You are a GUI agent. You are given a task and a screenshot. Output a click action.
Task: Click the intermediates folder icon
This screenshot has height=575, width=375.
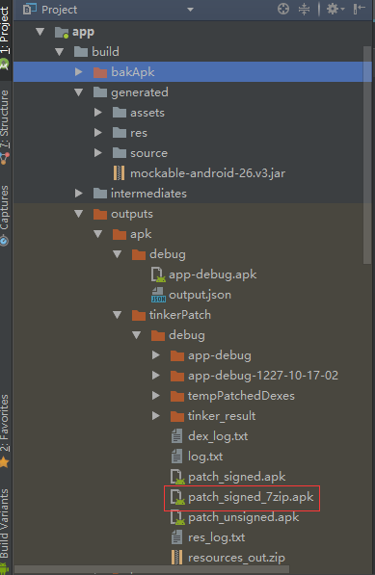[x=100, y=194]
